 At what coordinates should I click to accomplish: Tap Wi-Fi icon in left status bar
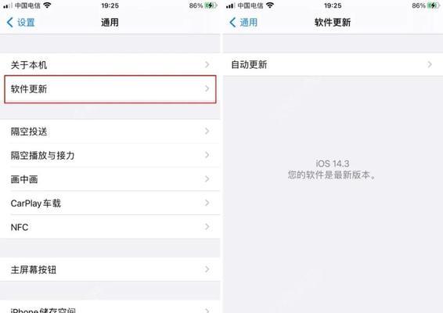tap(47, 5)
